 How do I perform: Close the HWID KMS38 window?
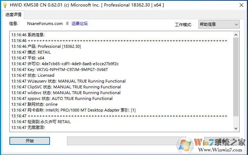[241, 5]
